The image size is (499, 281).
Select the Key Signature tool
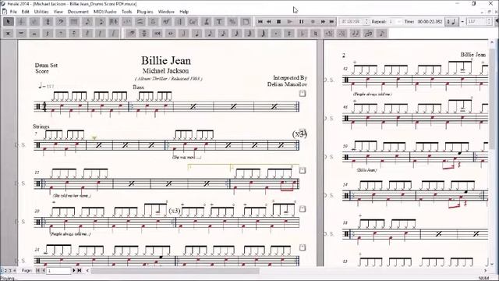[34, 22]
